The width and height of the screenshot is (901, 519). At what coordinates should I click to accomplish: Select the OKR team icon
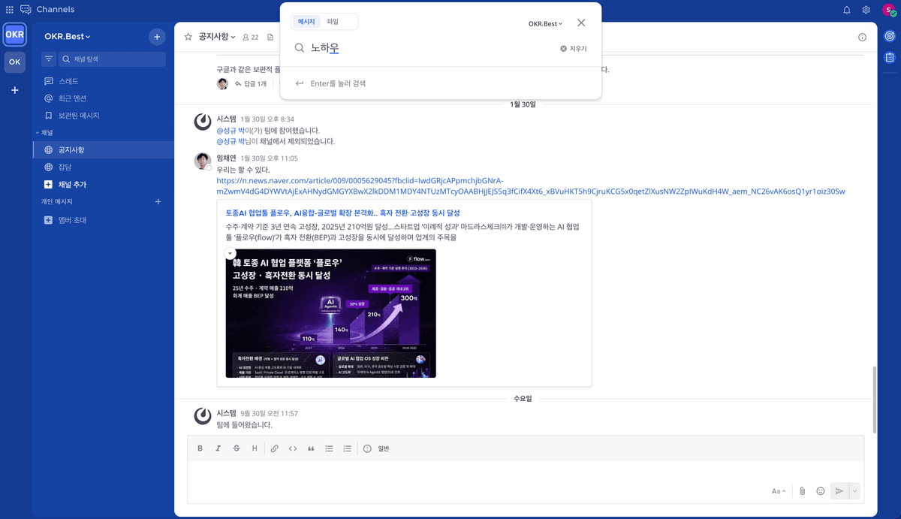(x=14, y=35)
